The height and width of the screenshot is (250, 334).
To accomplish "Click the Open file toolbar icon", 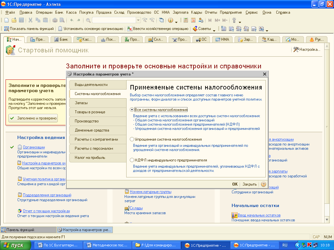I will point(14,20).
